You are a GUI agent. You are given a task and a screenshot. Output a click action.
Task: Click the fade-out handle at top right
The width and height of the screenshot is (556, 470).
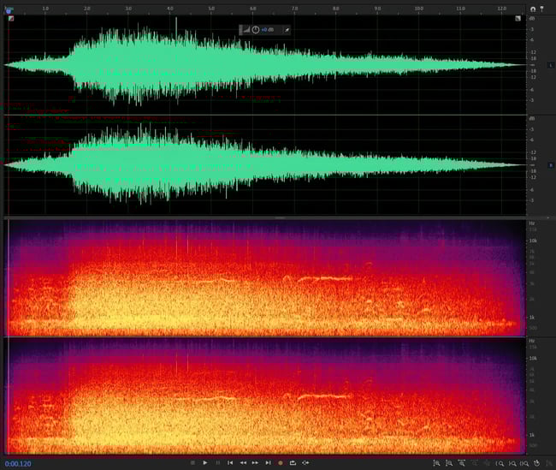point(518,18)
